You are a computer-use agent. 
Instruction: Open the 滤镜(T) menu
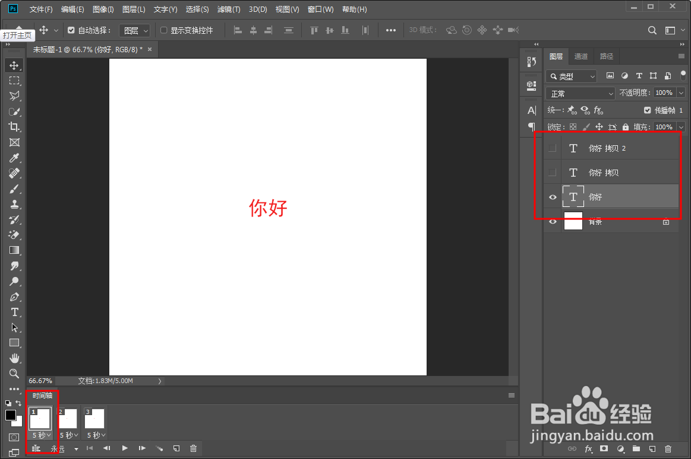[x=229, y=9]
